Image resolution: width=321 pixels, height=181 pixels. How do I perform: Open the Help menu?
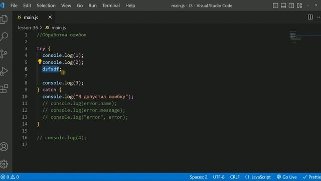coord(130,6)
